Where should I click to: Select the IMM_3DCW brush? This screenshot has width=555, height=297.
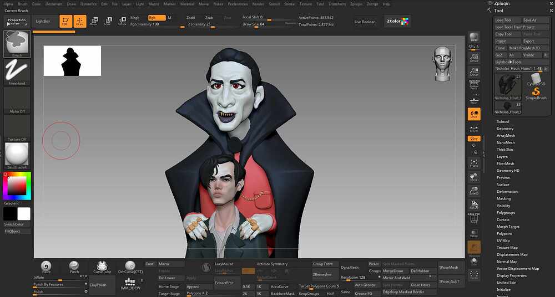point(130,283)
